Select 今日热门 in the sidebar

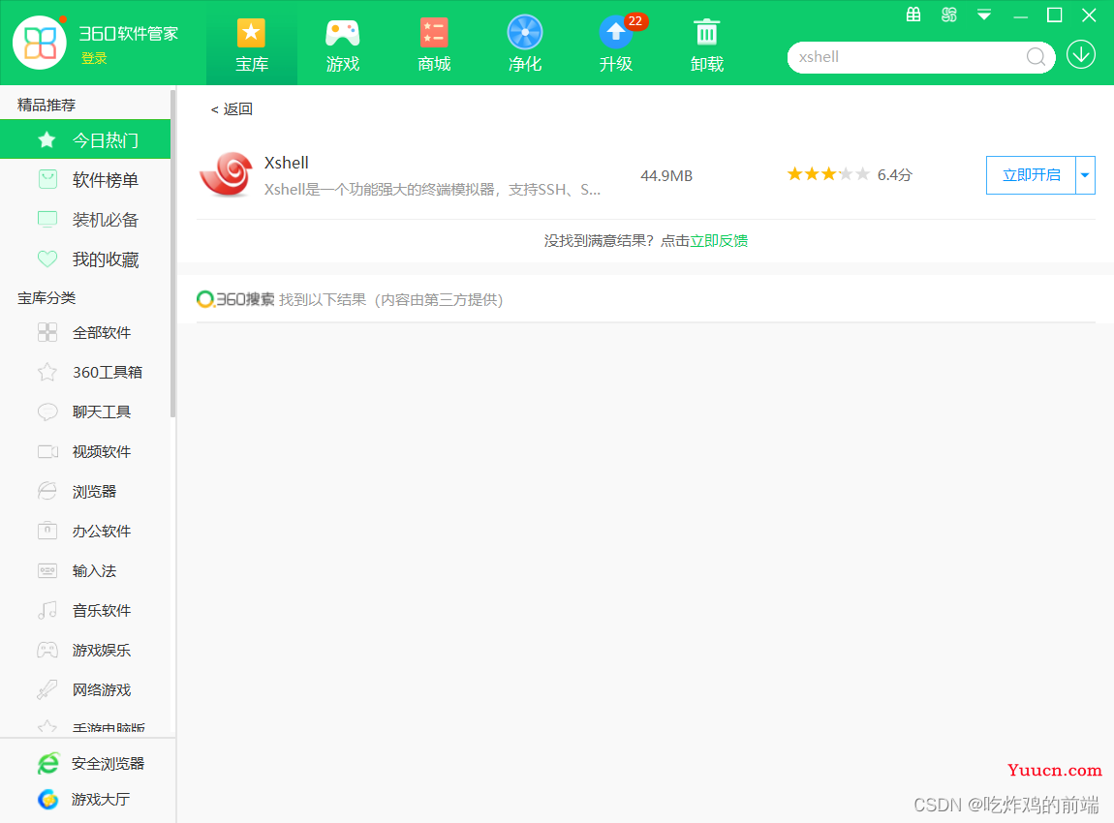click(85, 139)
